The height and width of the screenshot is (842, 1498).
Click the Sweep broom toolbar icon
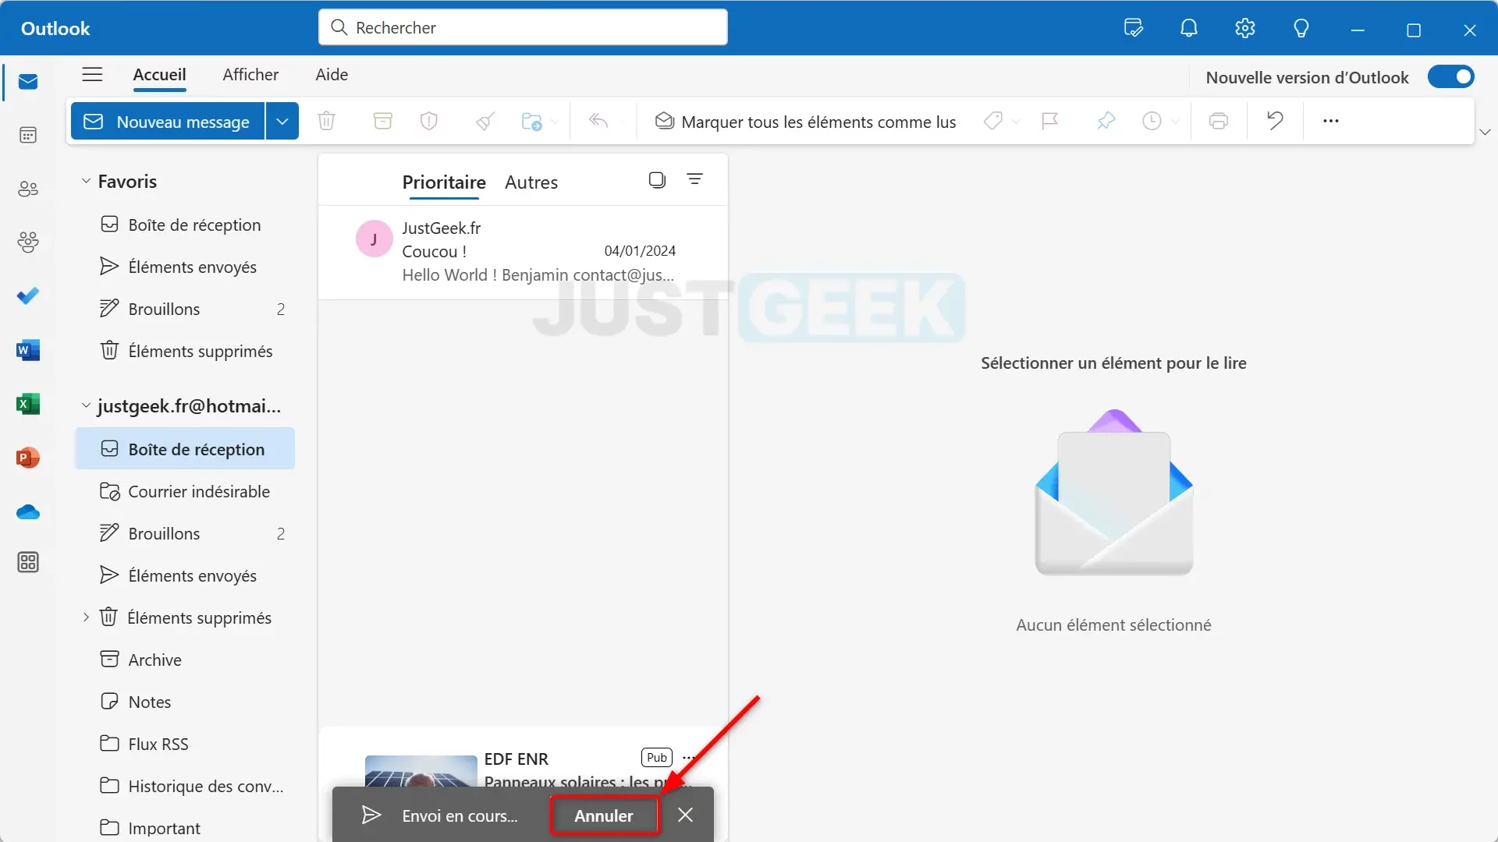click(x=485, y=121)
